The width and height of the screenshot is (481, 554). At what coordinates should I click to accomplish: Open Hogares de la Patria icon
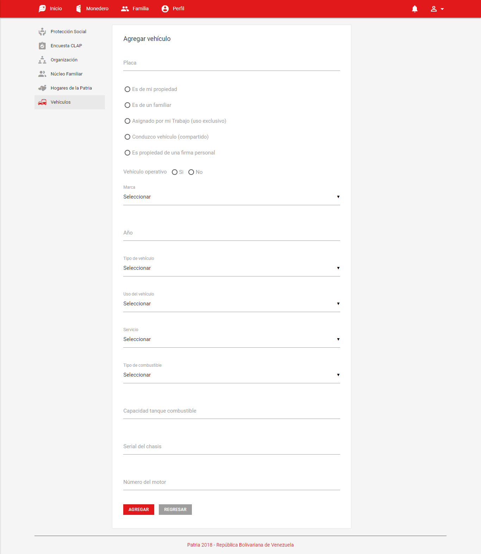click(42, 88)
